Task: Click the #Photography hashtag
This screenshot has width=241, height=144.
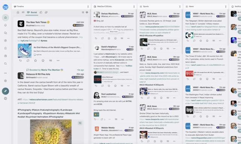Action: coord(24,110)
